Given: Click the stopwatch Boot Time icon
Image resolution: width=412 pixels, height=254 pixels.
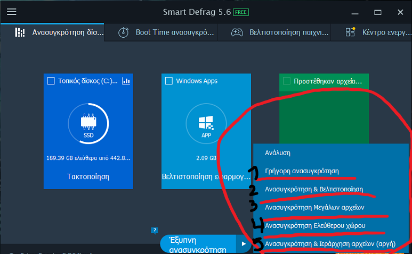Looking at the screenshot, I should pos(123,32).
